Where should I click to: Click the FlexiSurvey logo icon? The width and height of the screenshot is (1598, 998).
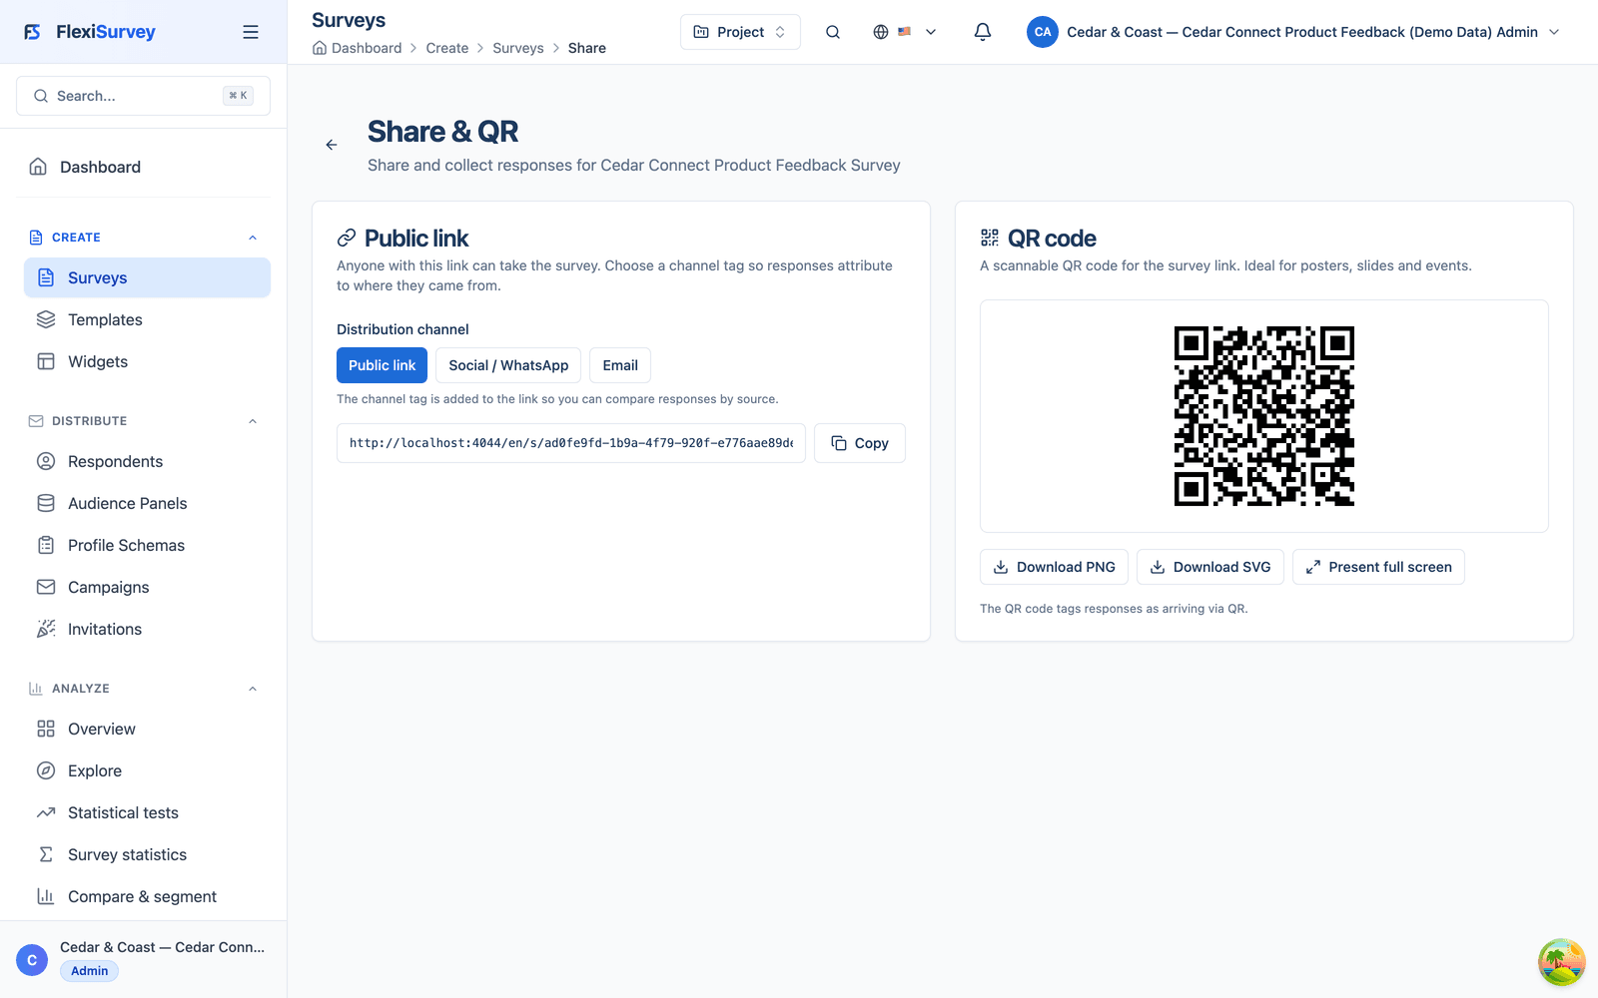coord(33,32)
